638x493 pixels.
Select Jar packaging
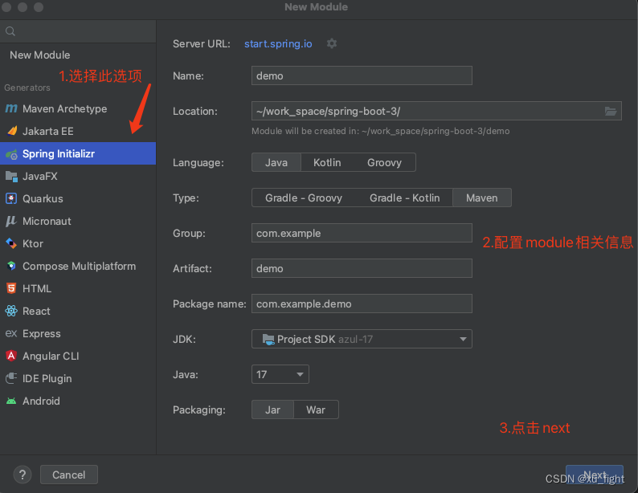[272, 409]
